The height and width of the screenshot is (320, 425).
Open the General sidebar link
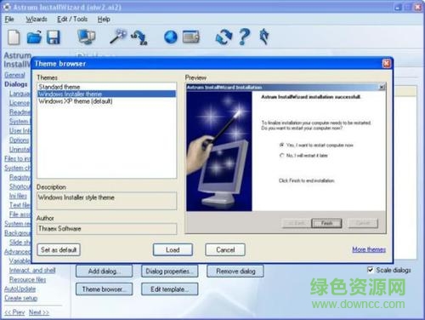[14, 75]
